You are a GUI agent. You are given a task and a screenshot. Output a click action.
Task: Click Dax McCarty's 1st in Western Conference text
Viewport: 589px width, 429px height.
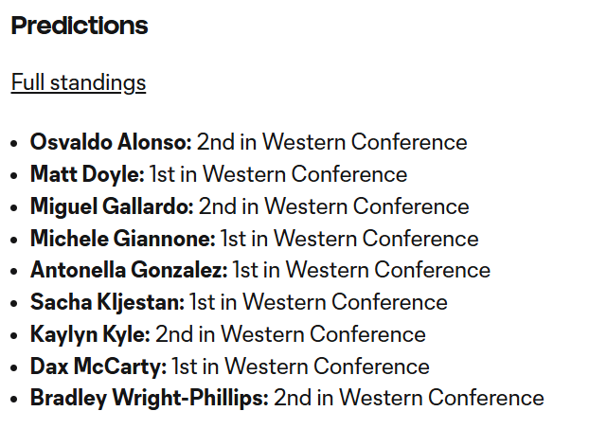tap(301, 366)
